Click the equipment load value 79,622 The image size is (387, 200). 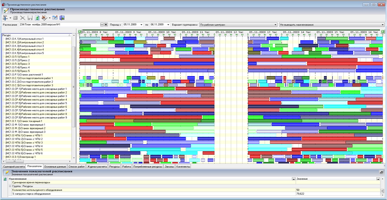(x=301, y=194)
